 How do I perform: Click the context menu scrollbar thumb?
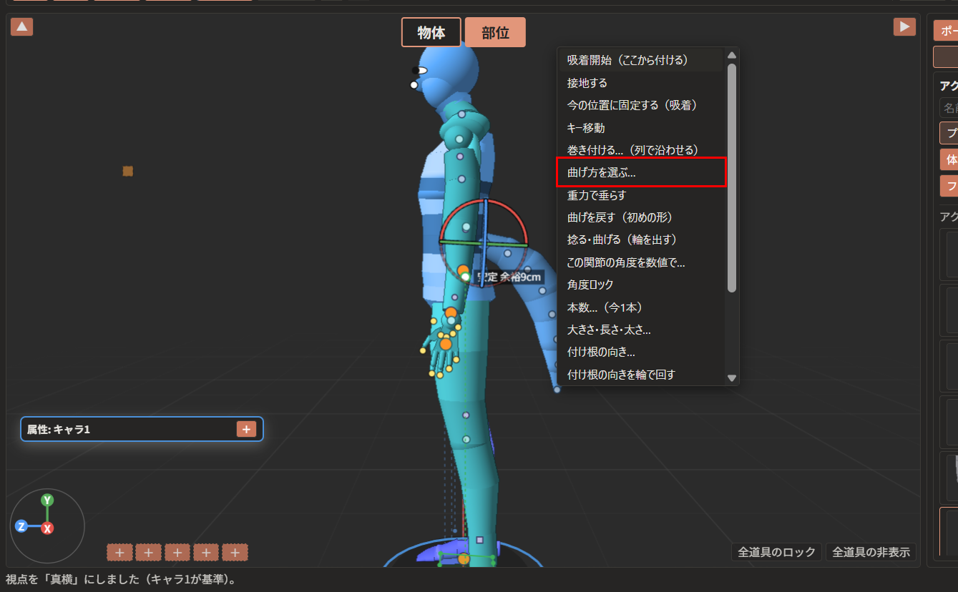(x=731, y=177)
